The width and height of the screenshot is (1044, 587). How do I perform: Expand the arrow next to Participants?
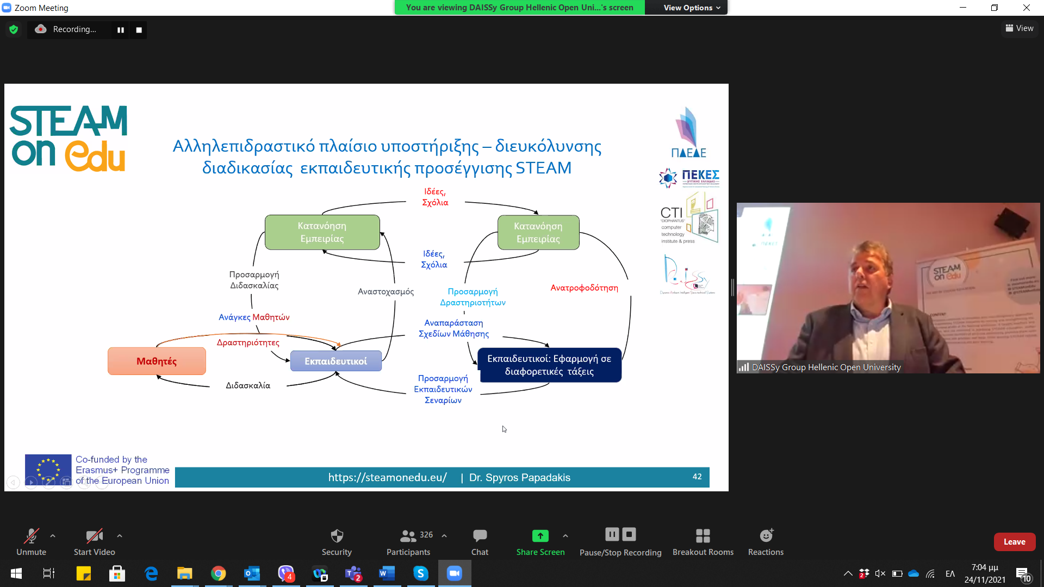click(x=444, y=536)
